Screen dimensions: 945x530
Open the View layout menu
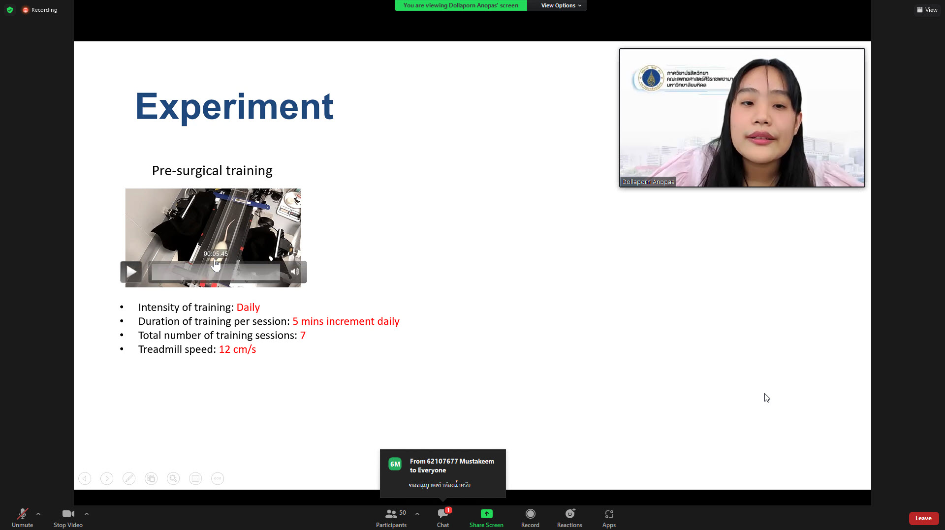pos(927,10)
